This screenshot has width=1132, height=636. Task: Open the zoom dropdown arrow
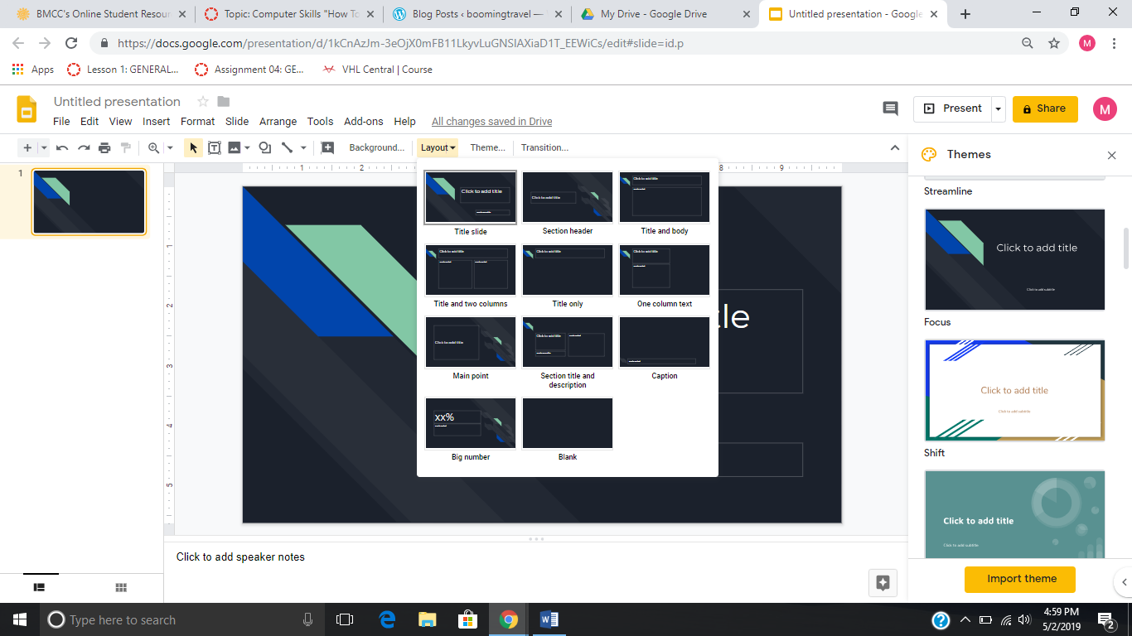170,147
